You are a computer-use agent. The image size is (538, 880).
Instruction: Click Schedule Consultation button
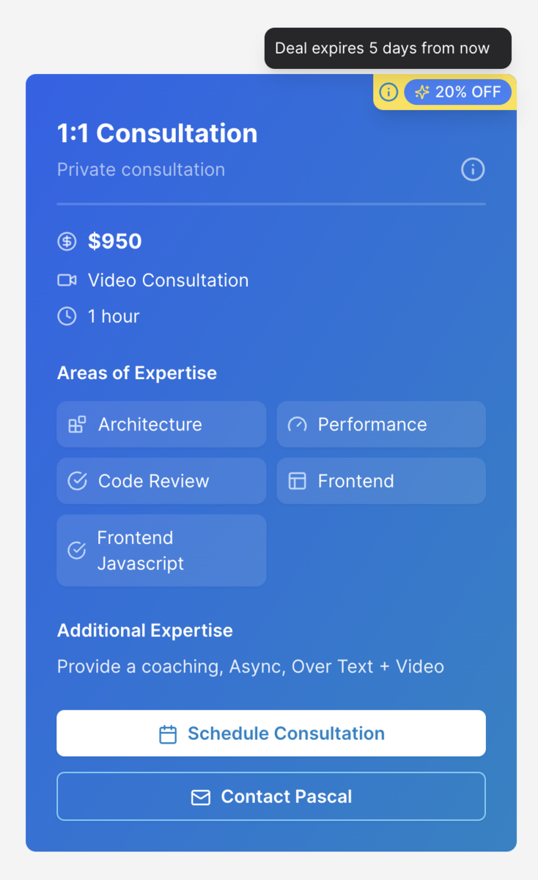(271, 733)
